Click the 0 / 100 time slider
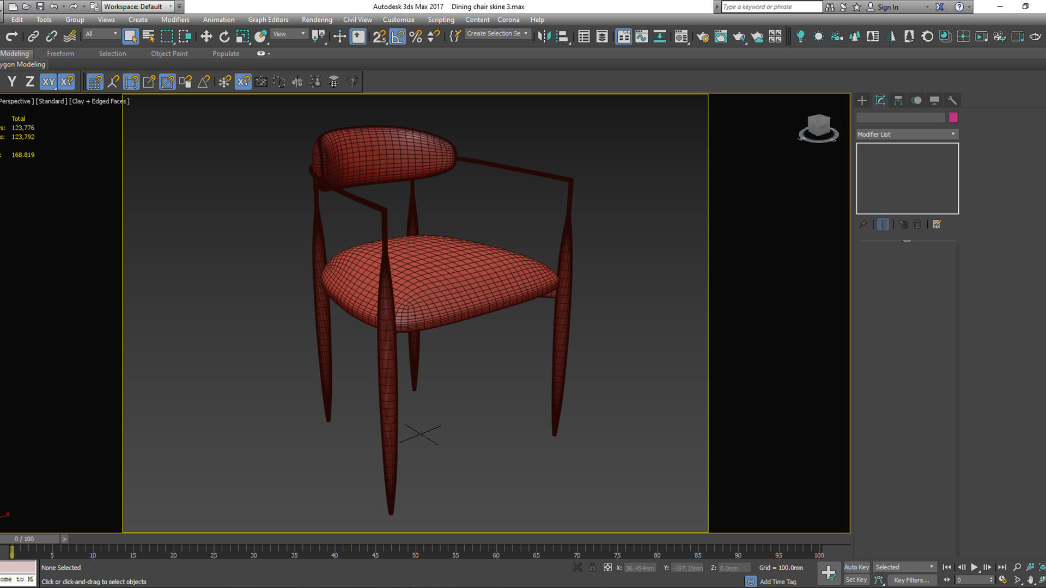Screen dimensions: 1046x588 (x=30, y=539)
